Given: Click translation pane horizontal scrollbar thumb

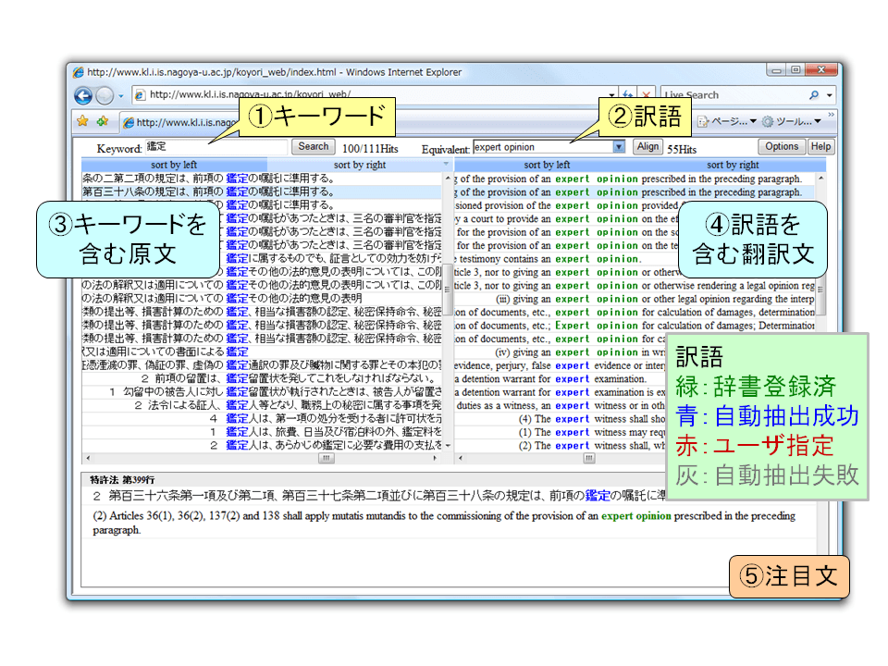Looking at the screenshot, I should click(589, 458).
